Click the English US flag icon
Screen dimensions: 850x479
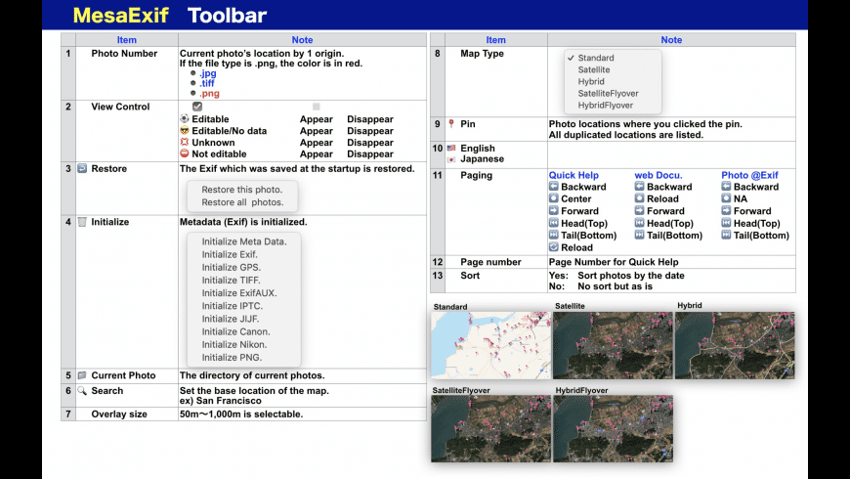click(450, 149)
